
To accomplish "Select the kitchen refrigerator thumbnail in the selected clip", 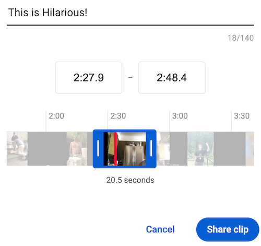I will click(125, 149).
